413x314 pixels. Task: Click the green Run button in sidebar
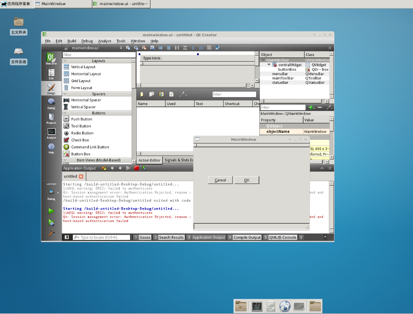[52, 211]
